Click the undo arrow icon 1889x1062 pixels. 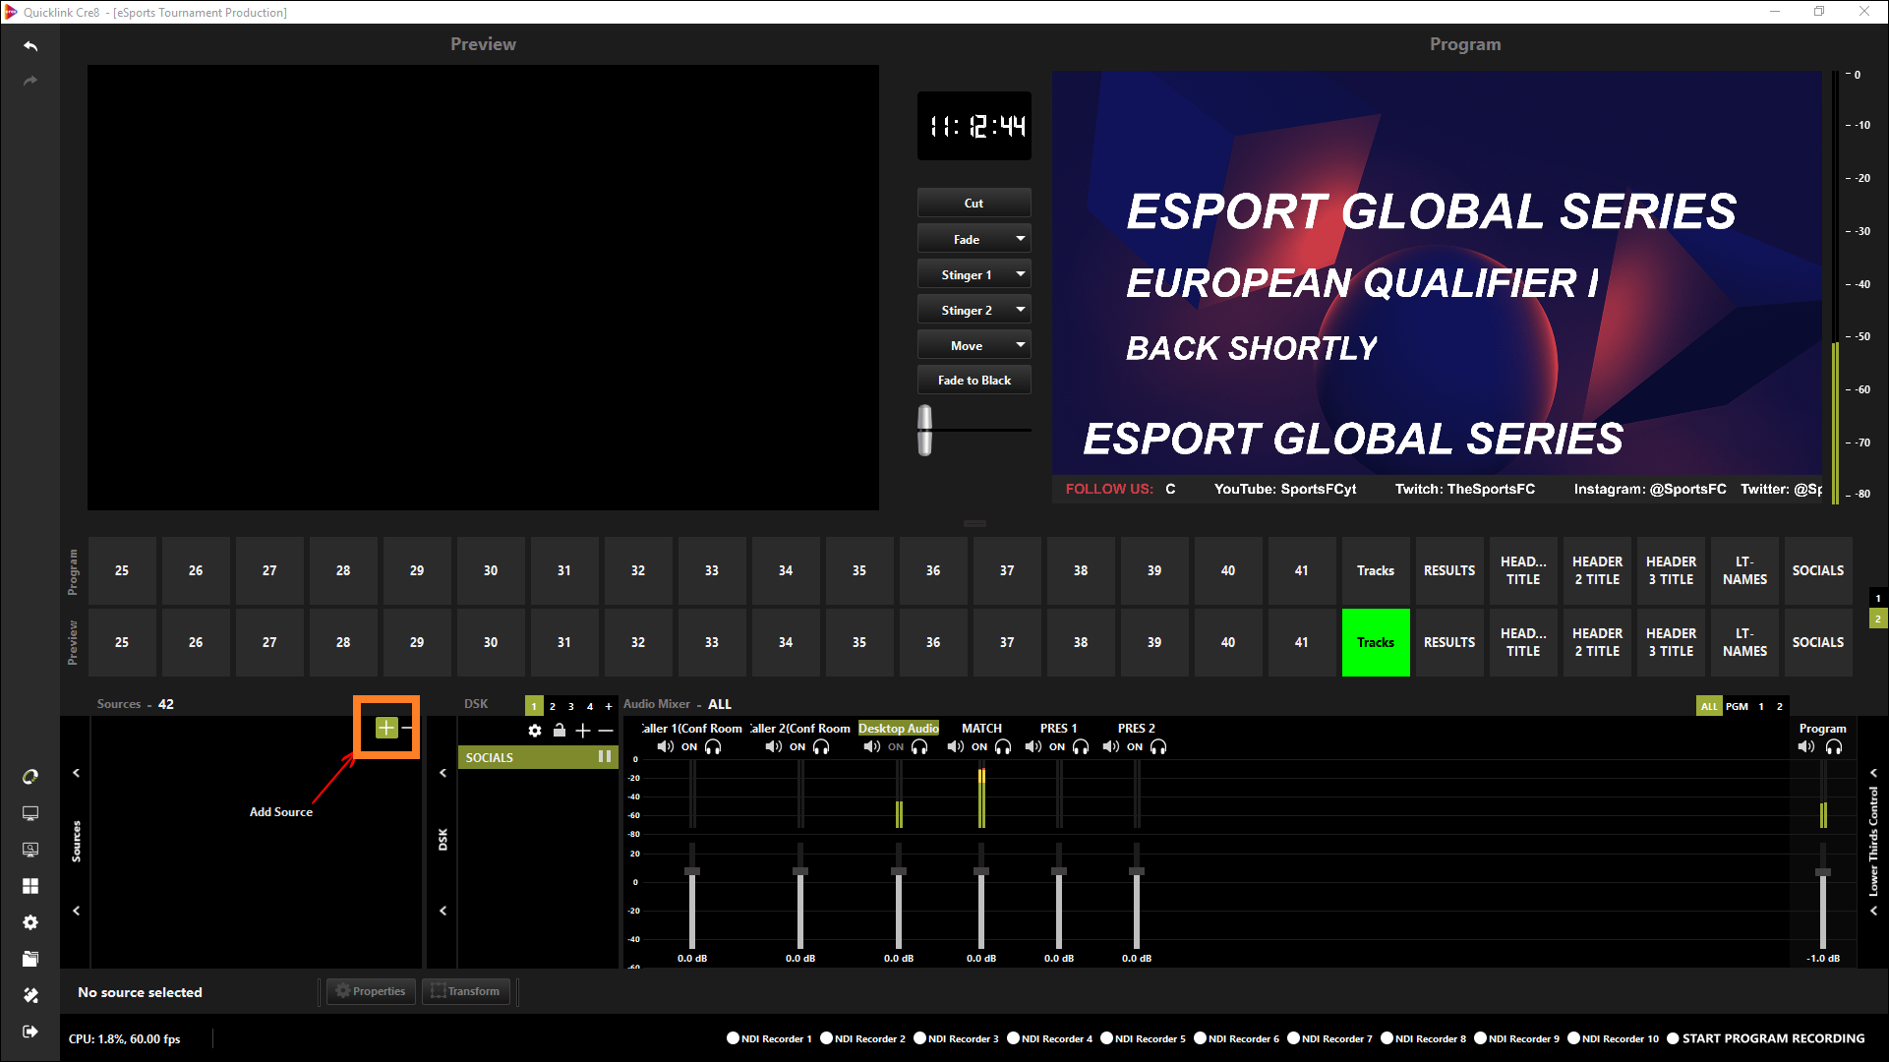(30, 46)
